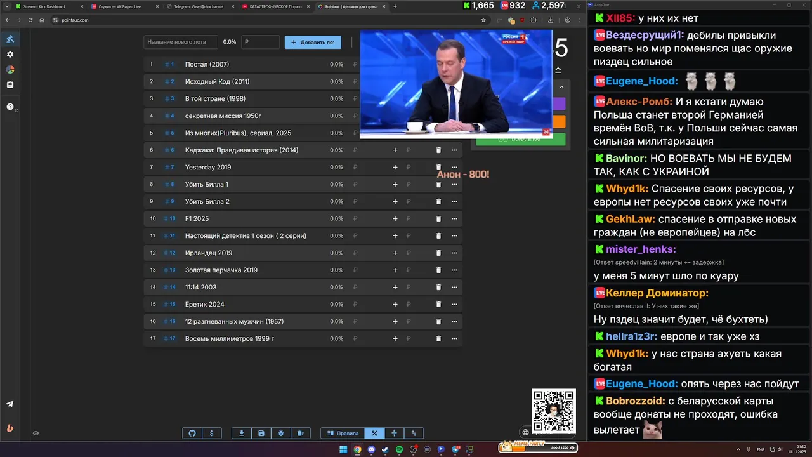
Task: Open more options for Настоящий детектив row
Action: pyautogui.click(x=454, y=236)
